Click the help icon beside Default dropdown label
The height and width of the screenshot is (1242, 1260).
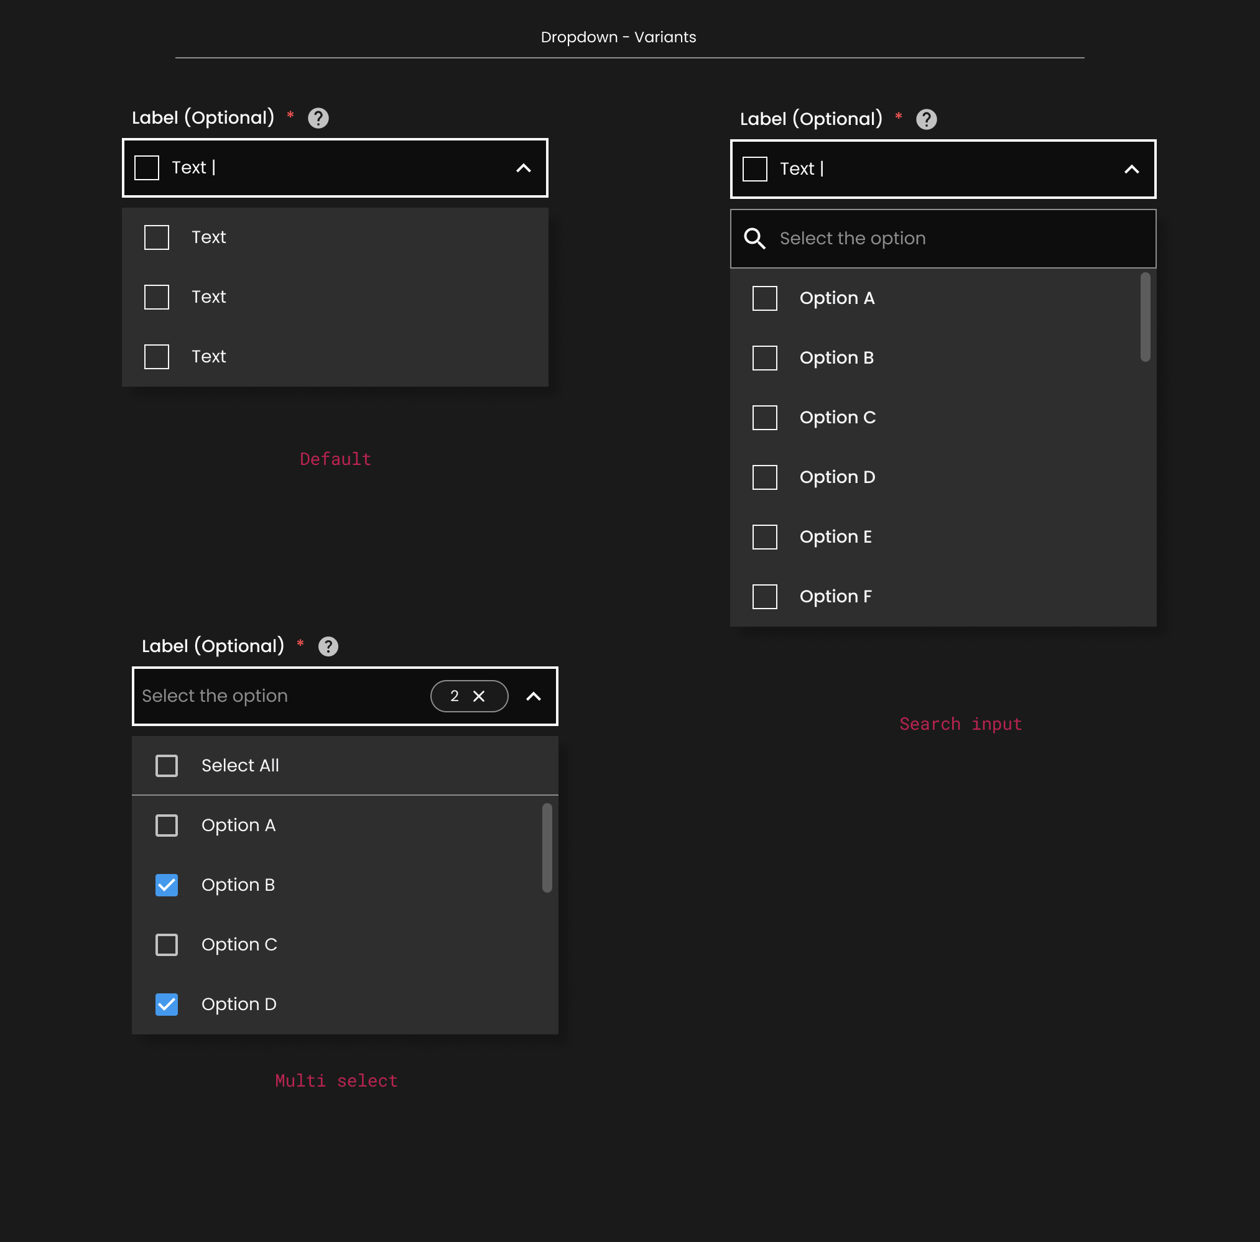coord(318,118)
